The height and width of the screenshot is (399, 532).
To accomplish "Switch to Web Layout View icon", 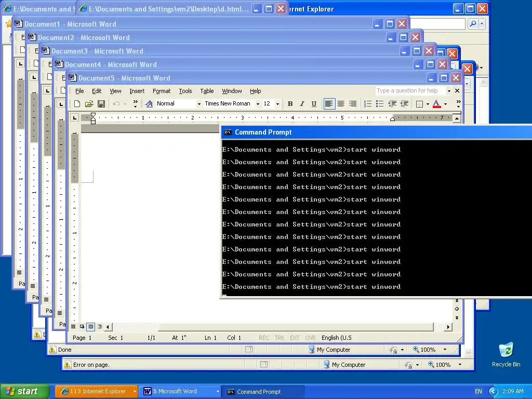I will pos(82,327).
